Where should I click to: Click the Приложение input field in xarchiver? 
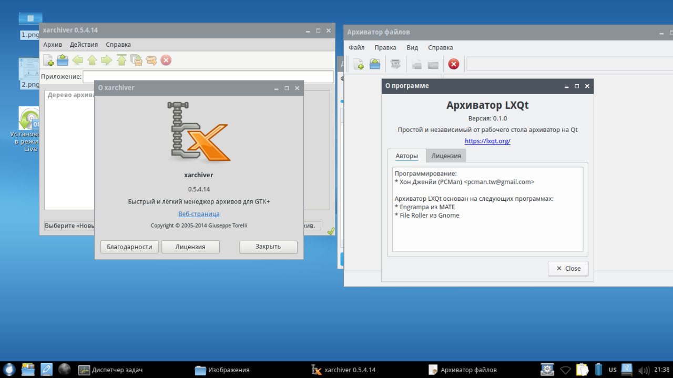click(208, 77)
